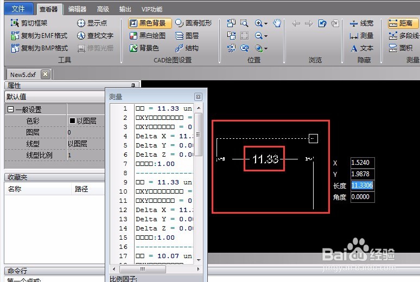
Task: Click the 图层 layer value 0
Action: click(86, 132)
